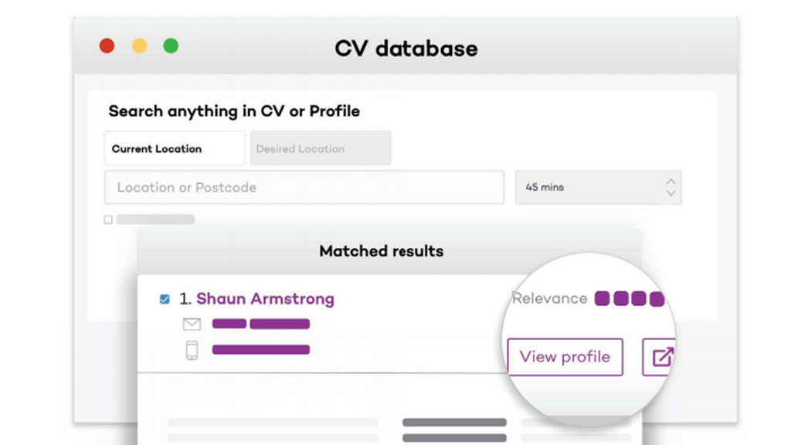Click the purple email address bar

(261, 324)
